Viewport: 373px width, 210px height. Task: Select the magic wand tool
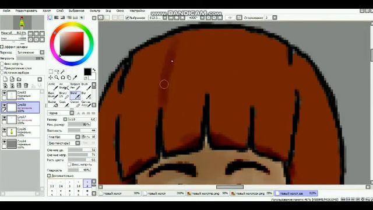coord(62,71)
